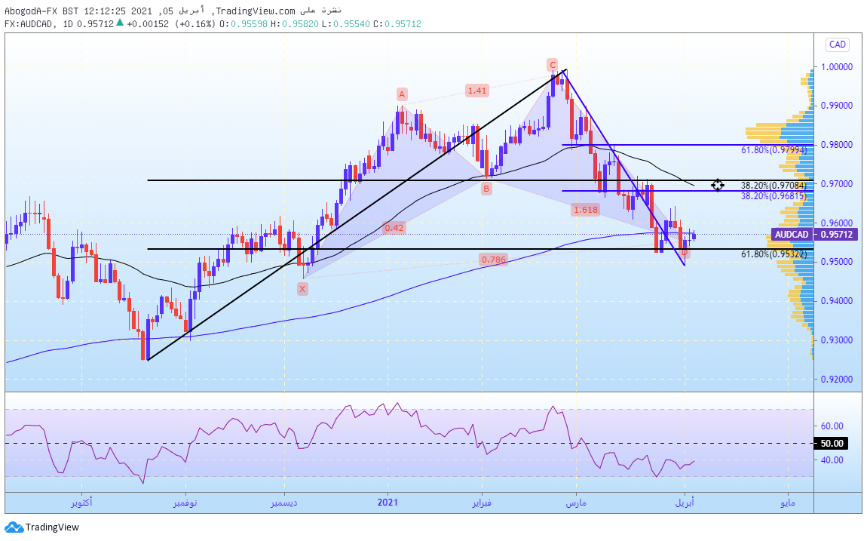This screenshot has height=541, width=867.
Task: Click the 61.80%(0.95322) Fibonacci label
Action: point(774,254)
